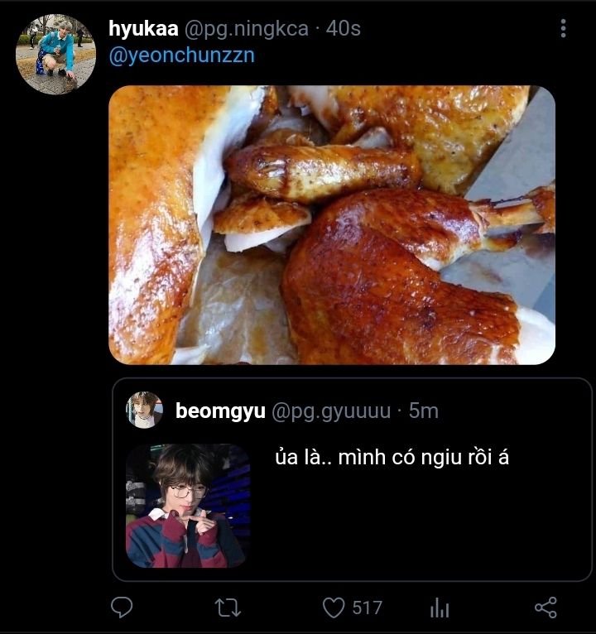
Task: Click the 517 likes count
Action: tap(367, 608)
